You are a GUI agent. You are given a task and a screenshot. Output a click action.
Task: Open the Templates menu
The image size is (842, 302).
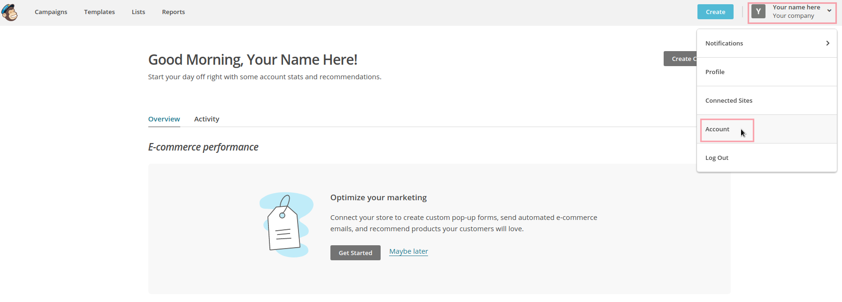tap(100, 12)
